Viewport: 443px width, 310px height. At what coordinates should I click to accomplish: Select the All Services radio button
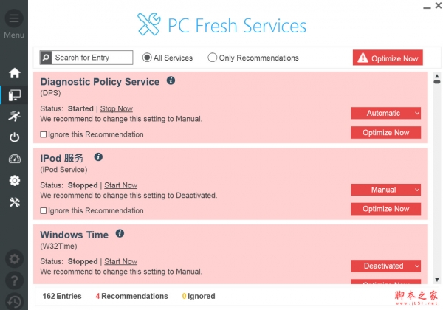(148, 58)
